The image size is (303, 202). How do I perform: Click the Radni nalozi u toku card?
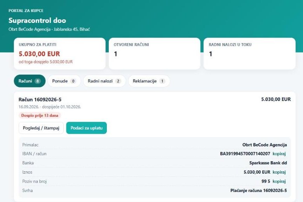(x=249, y=54)
